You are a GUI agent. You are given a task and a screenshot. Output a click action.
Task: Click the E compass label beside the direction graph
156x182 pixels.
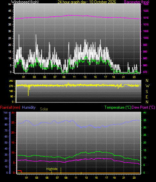click(x=147, y=97)
